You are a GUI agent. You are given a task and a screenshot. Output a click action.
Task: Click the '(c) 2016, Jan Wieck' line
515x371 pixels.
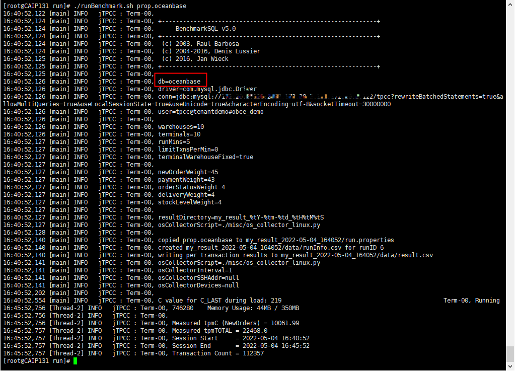coord(195,59)
